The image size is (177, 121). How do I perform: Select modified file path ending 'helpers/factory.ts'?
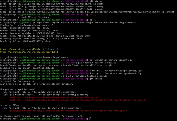[62, 97]
